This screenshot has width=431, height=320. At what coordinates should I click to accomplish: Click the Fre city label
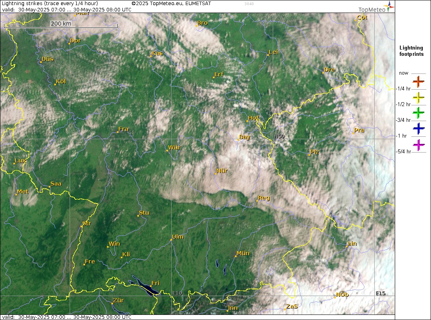[x=90, y=261]
